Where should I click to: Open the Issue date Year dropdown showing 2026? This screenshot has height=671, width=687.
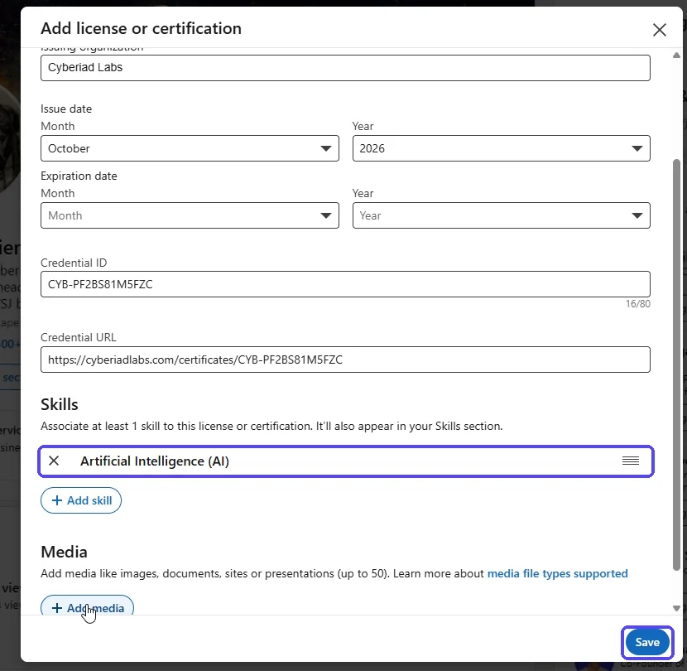point(502,148)
